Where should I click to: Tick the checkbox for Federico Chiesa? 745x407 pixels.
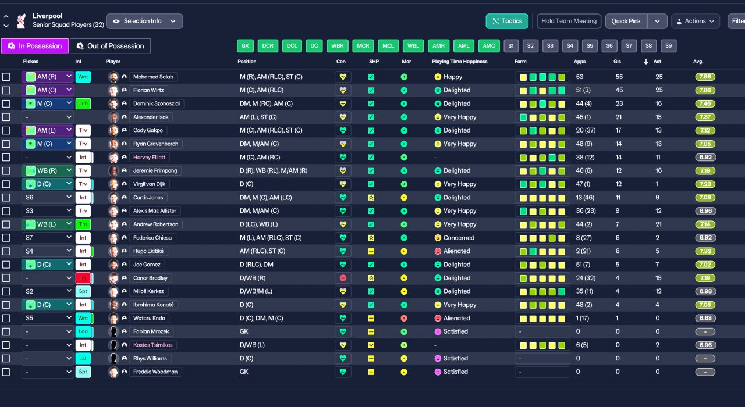coord(6,238)
